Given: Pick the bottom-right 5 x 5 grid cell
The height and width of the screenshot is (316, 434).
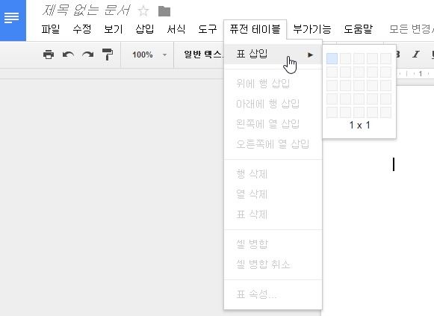Looking at the screenshot, I should 385,112.
